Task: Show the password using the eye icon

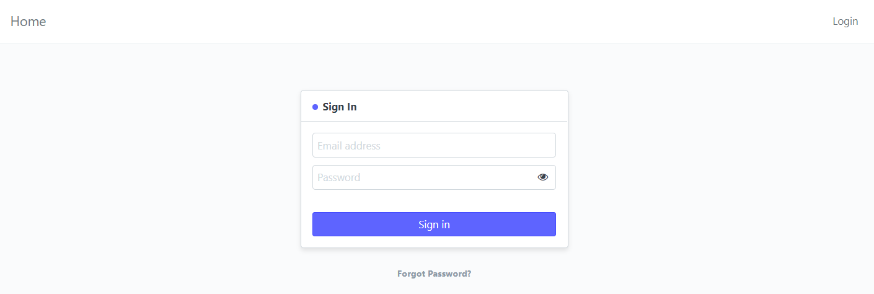Action: tap(543, 177)
